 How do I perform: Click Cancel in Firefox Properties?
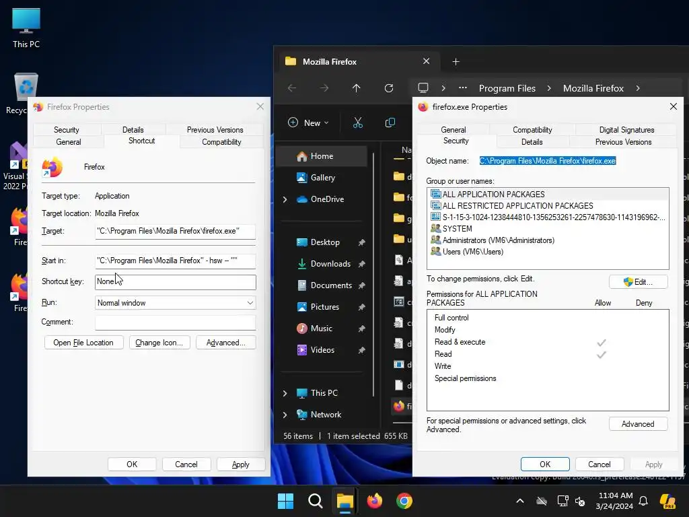(x=186, y=464)
